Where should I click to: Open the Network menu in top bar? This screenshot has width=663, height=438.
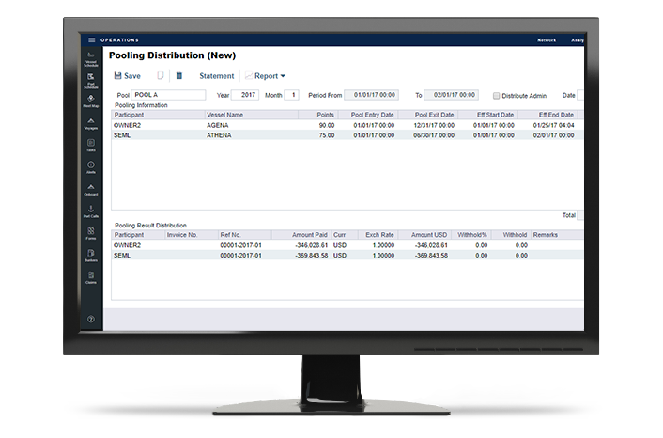pos(547,40)
